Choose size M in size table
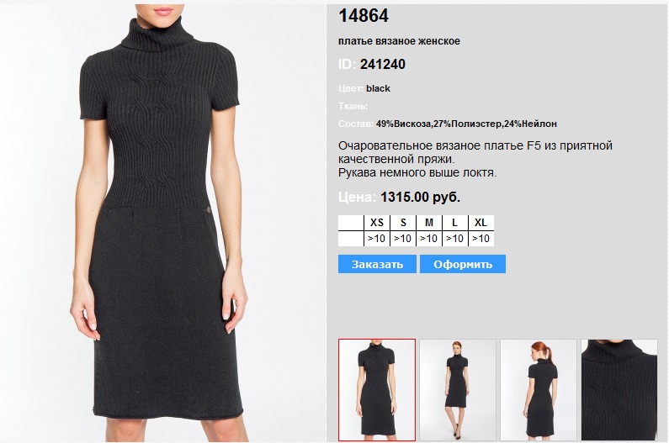 coord(429,223)
